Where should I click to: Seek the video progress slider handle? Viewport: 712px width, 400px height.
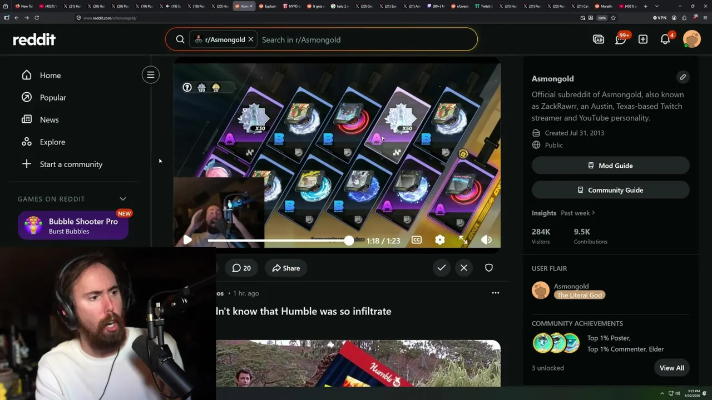[x=349, y=240]
